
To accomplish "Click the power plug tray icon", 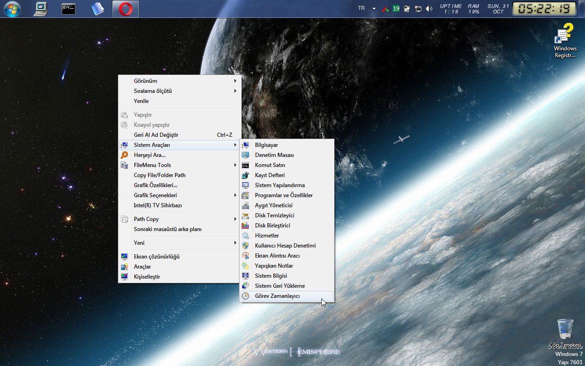I will 407,9.
